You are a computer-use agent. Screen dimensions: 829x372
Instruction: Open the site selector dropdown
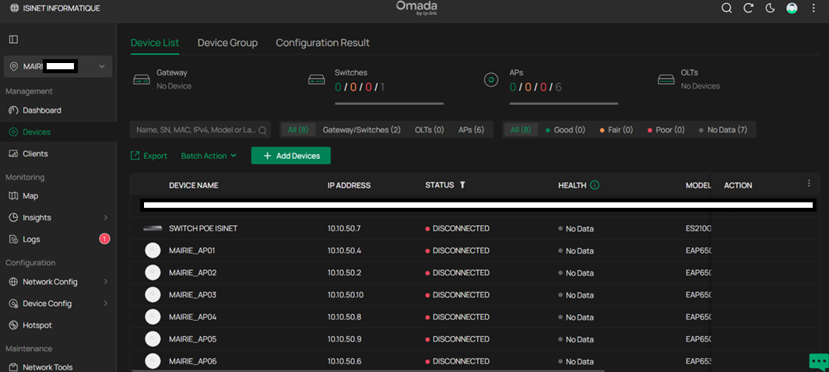(x=58, y=67)
